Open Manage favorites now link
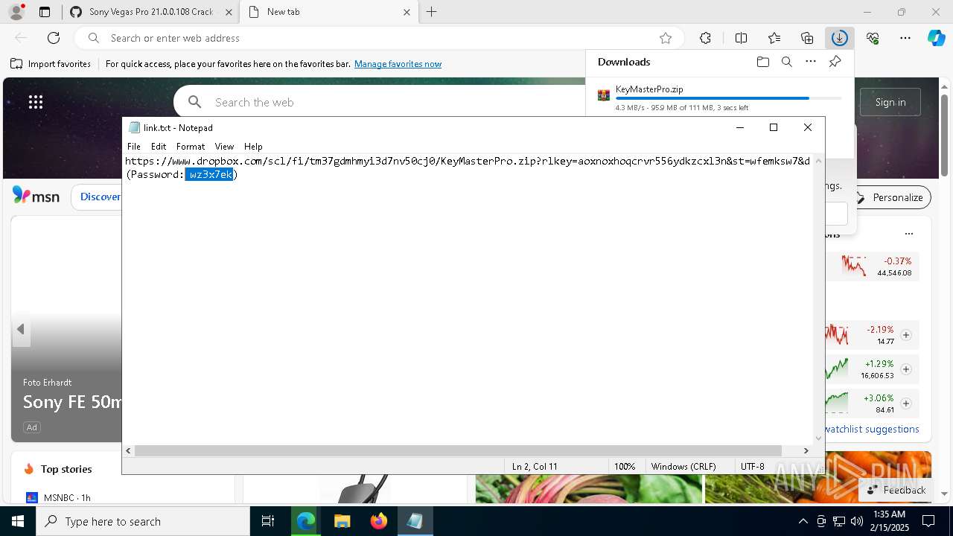The height and width of the screenshot is (536, 953). tap(398, 64)
